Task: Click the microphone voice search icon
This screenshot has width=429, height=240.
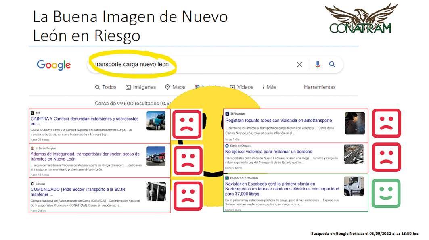Action: (318, 65)
